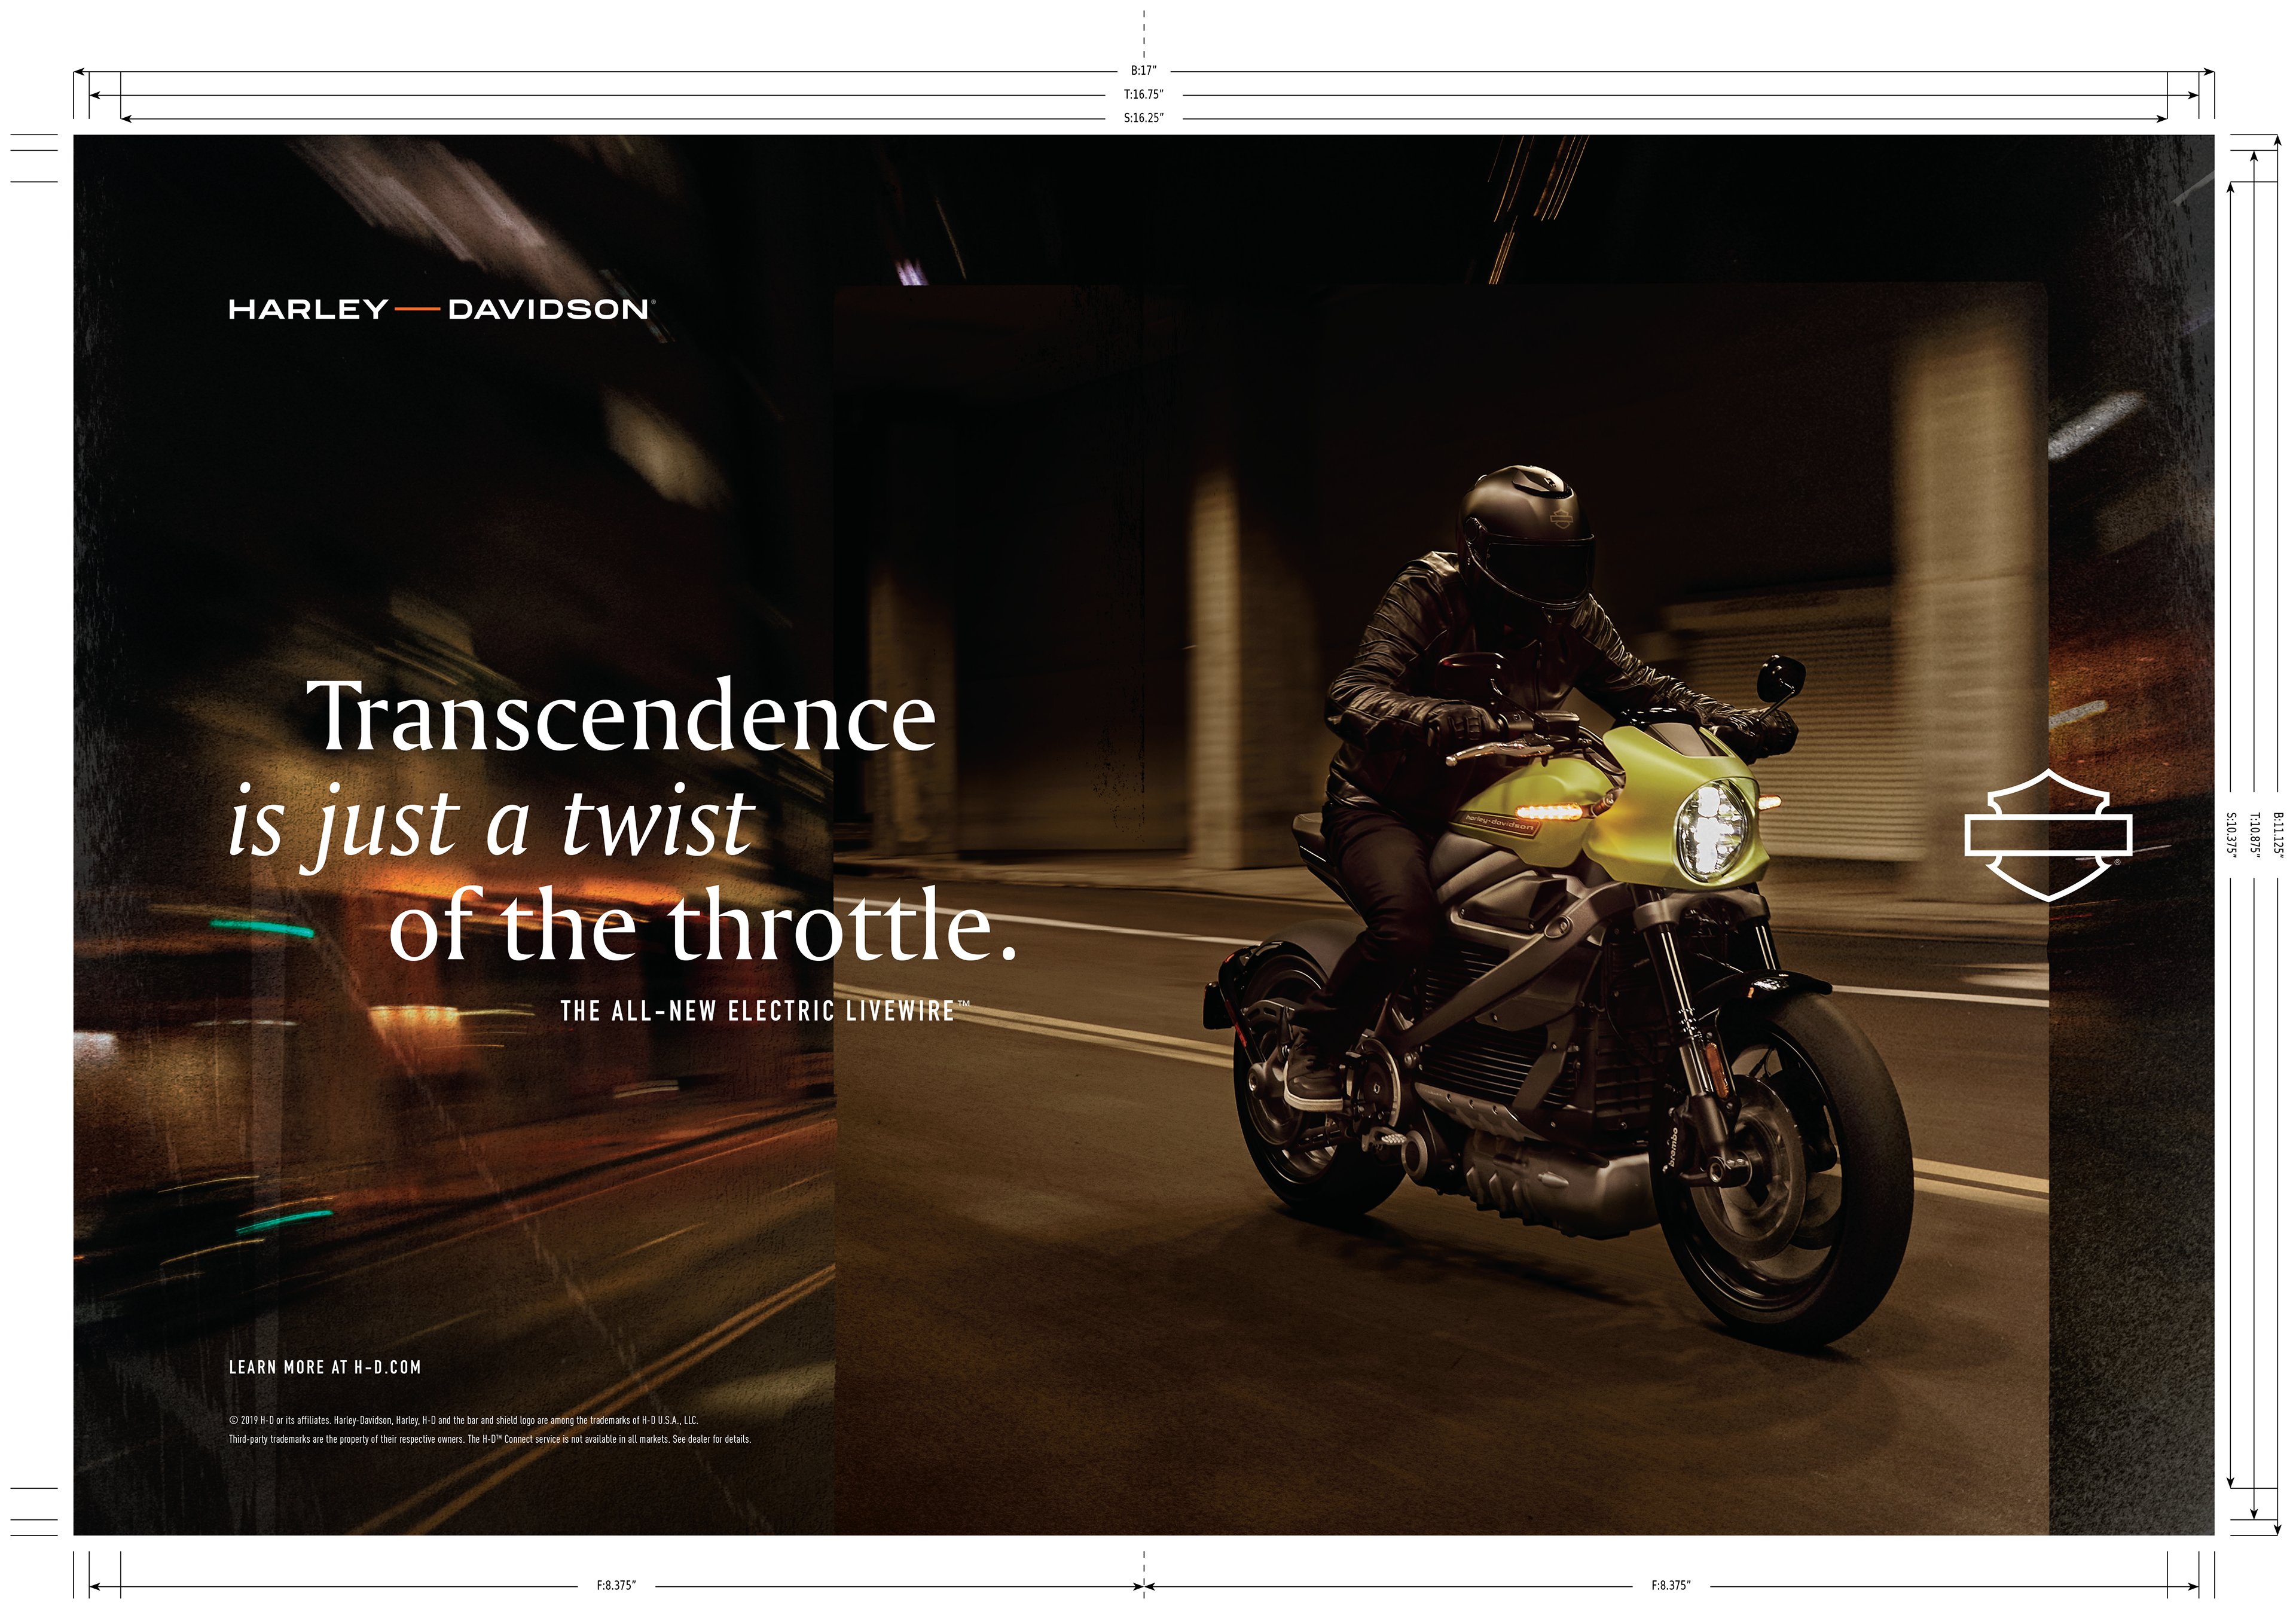Click the orange dash in the Harley-Davidson wordmark

coord(417,310)
